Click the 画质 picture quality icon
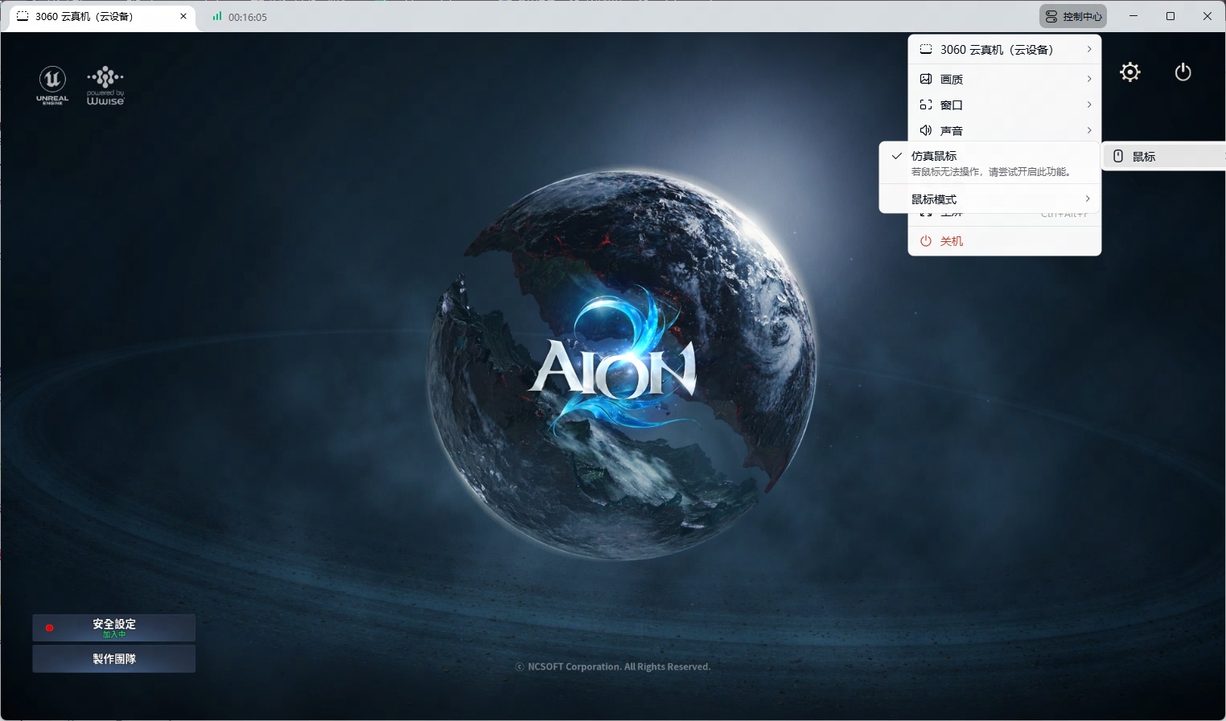Image resolution: width=1226 pixels, height=721 pixels. 926,79
